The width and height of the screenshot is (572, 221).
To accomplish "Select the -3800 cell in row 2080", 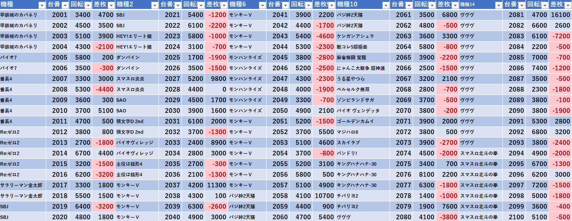I will point(448,217).
